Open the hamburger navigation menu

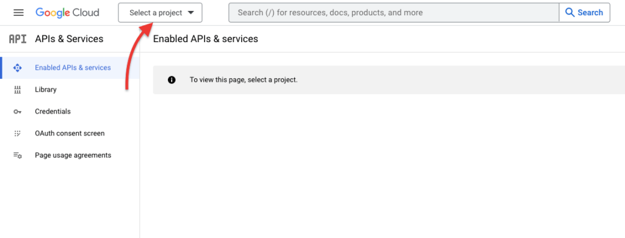point(18,13)
